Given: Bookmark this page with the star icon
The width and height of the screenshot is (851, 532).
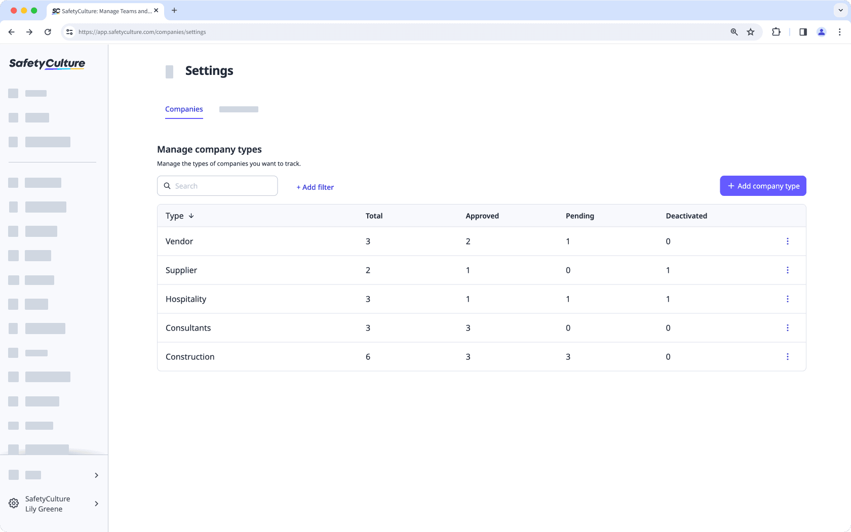Looking at the screenshot, I should click(751, 32).
